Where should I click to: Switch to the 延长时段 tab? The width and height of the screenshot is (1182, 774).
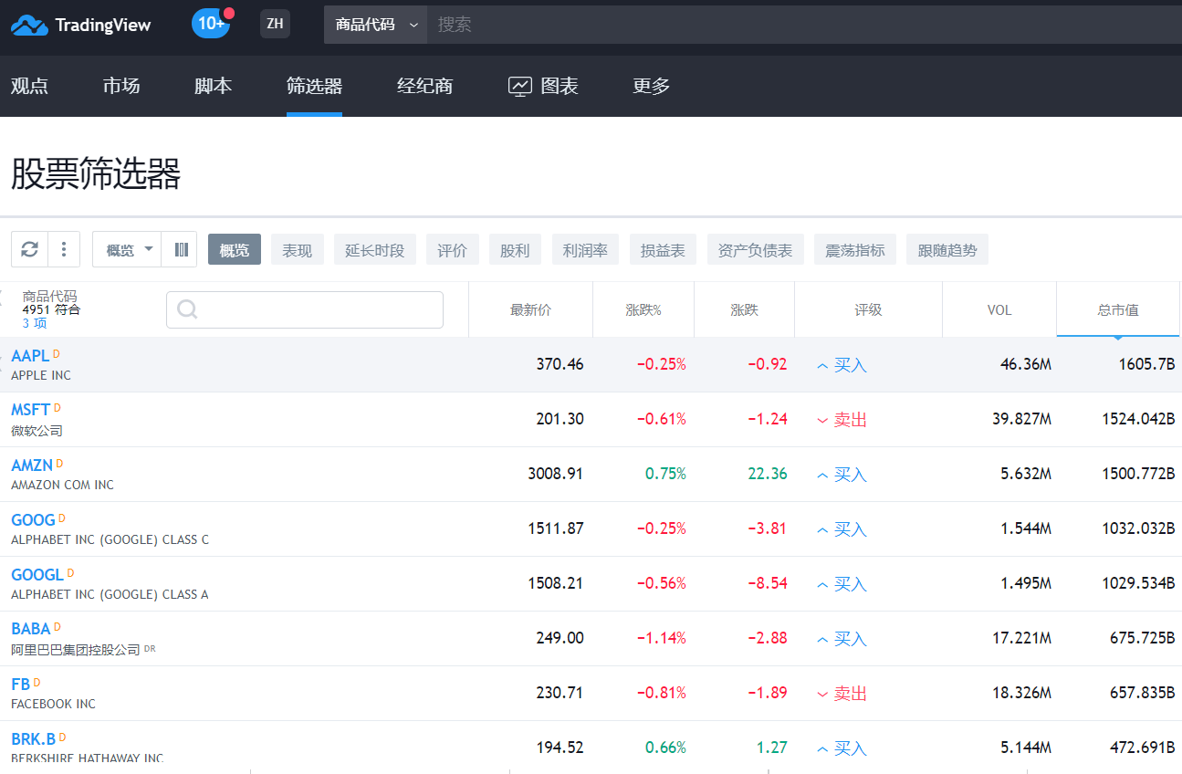point(375,249)
